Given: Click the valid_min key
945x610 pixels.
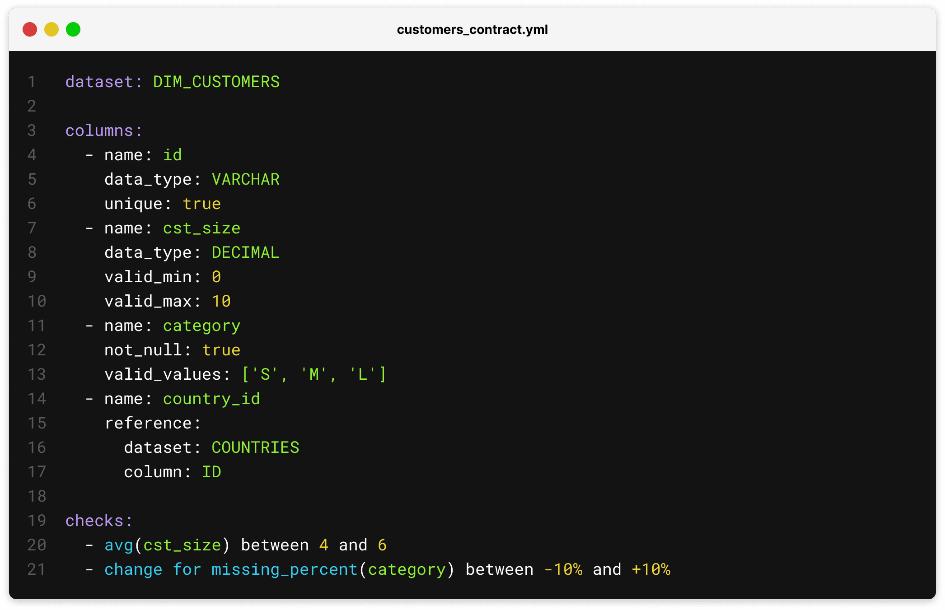Looking at the screenshot, I should [x=153, y=277].
